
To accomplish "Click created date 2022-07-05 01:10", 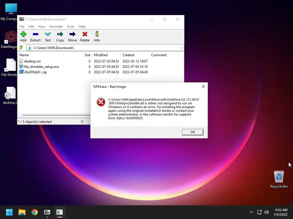I will coord(135,67).
